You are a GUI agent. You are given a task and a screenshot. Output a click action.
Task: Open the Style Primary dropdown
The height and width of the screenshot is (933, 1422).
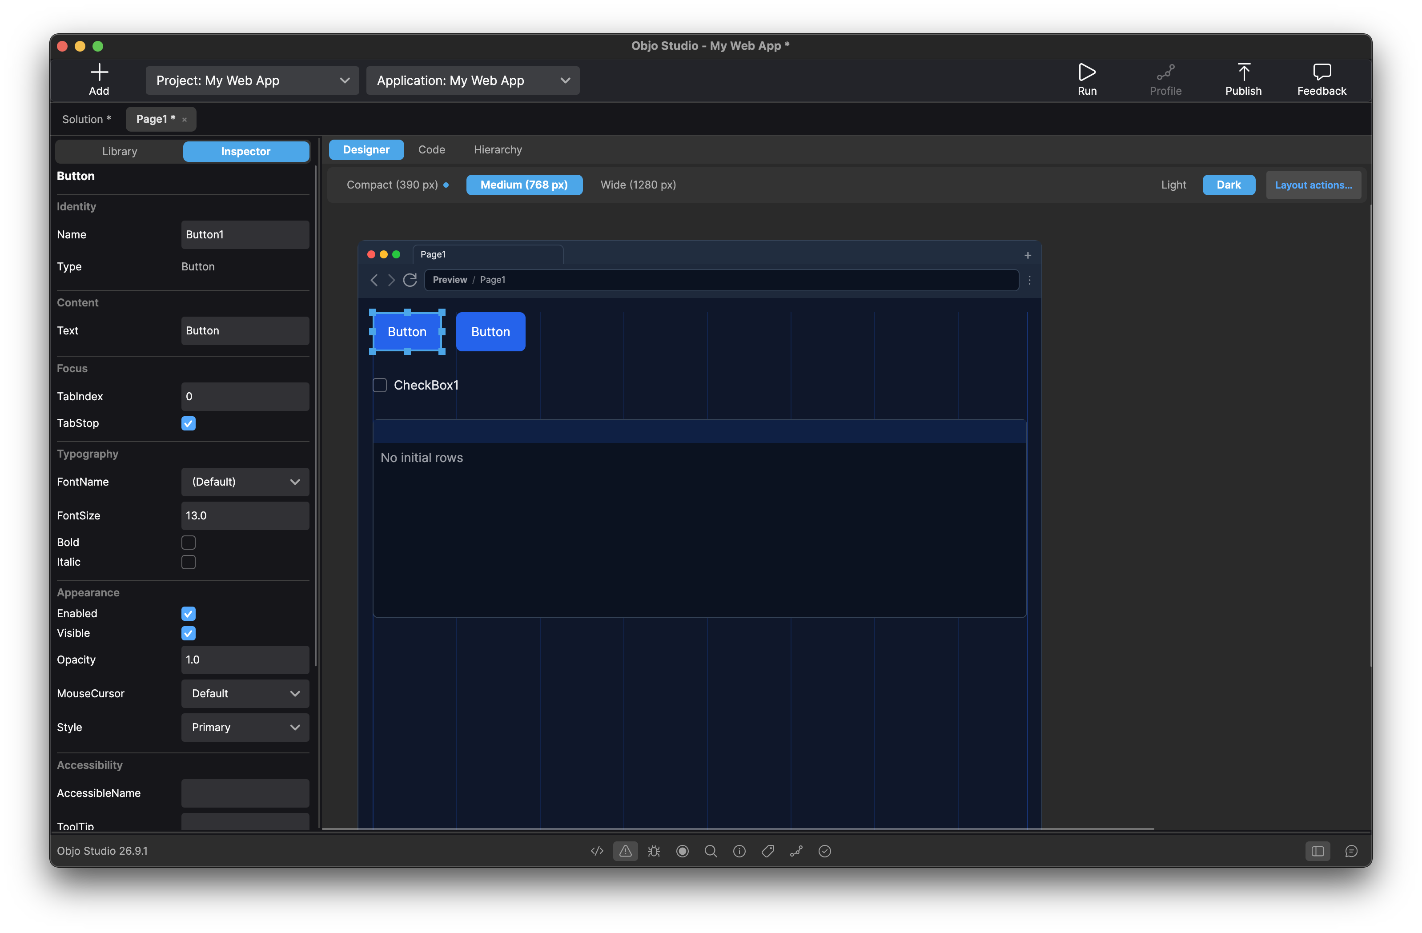[245, 728]
